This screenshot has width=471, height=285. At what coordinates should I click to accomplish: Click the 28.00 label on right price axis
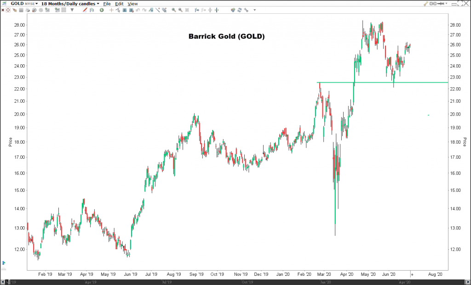pyautogui.click(x=455, y=25)
